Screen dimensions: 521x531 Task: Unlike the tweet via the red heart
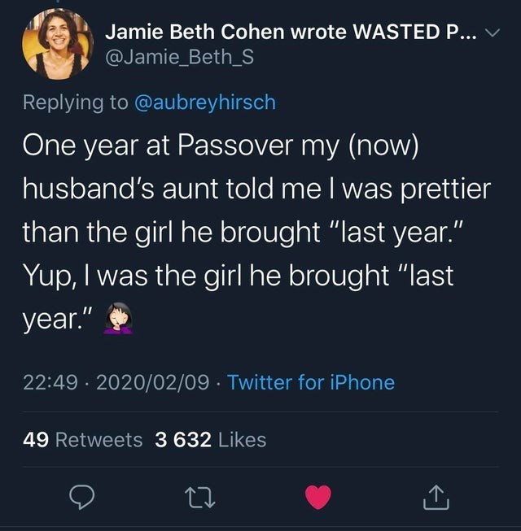(x=317, y=496)
